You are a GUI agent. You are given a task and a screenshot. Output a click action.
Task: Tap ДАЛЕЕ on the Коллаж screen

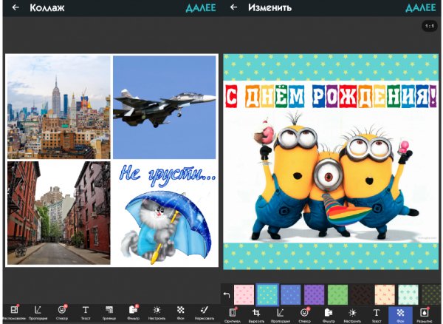201,8
